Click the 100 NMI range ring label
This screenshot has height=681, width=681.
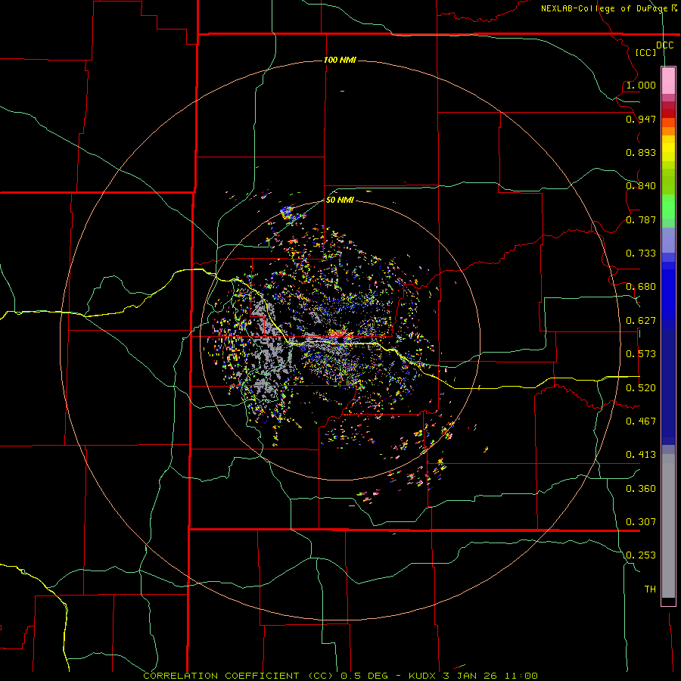tap(340, 60)
